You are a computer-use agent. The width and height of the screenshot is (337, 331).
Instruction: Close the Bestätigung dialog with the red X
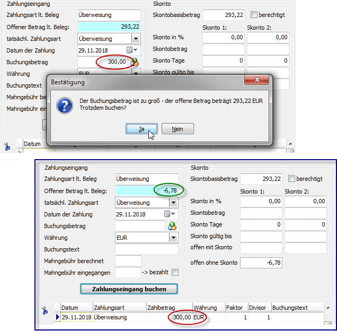256,80
